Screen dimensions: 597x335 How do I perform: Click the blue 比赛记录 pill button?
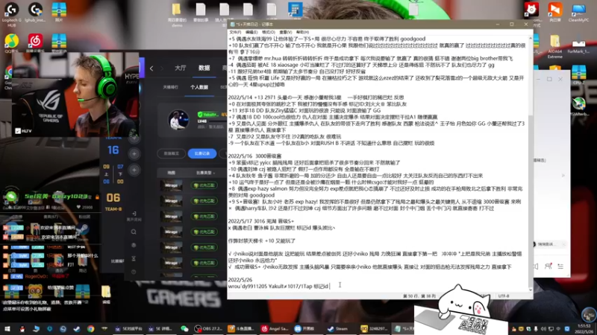click(202, 153)
